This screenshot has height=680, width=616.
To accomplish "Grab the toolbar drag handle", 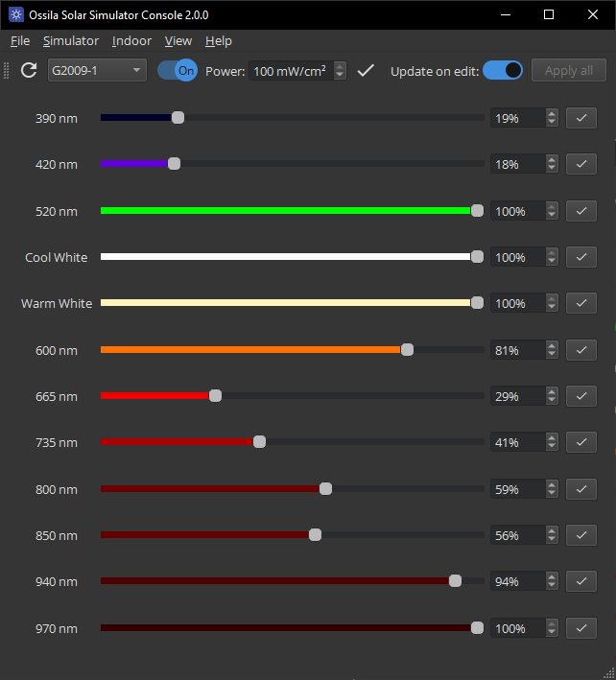I will point(6,70).
